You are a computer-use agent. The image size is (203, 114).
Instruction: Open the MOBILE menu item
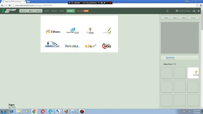pyautogui.click(x=54, y=11)
